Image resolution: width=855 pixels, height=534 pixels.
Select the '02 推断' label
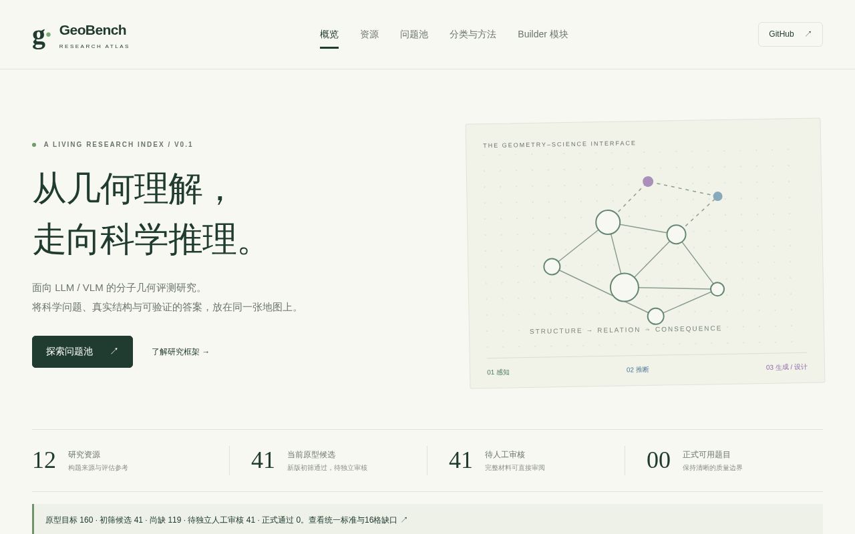click(638, 370)
